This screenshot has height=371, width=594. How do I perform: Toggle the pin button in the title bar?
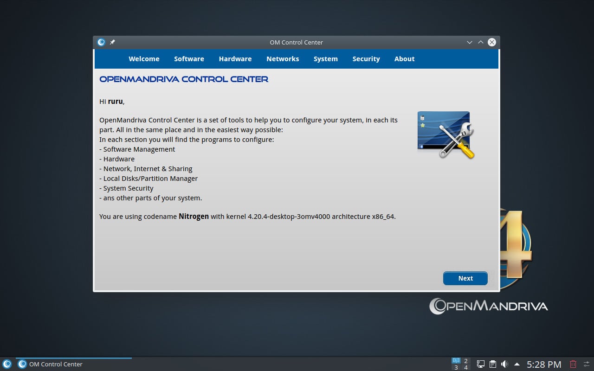[112, 42]
